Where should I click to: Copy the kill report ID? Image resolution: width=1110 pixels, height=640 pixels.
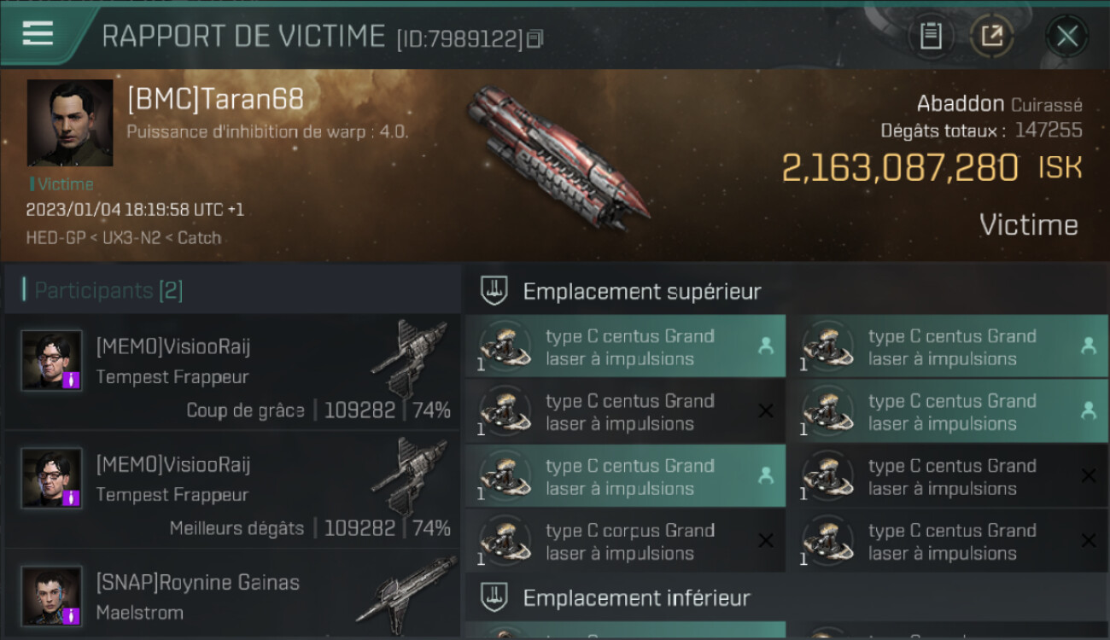(535, 38)
